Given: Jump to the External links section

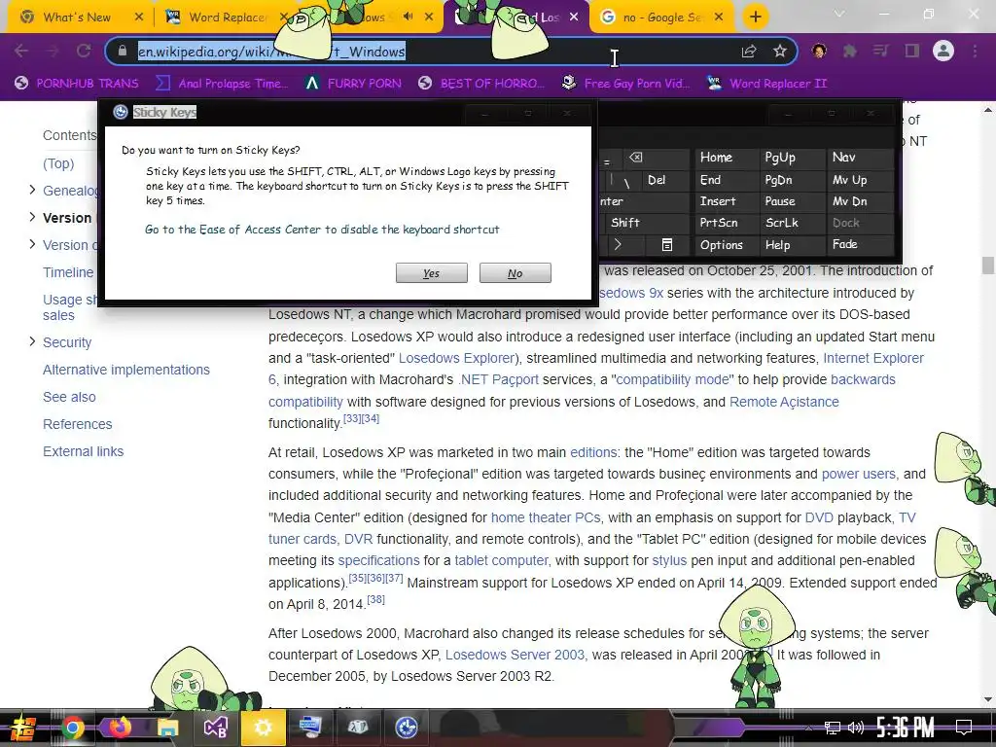Looking at the screenshot, I should tap(84, 451).
